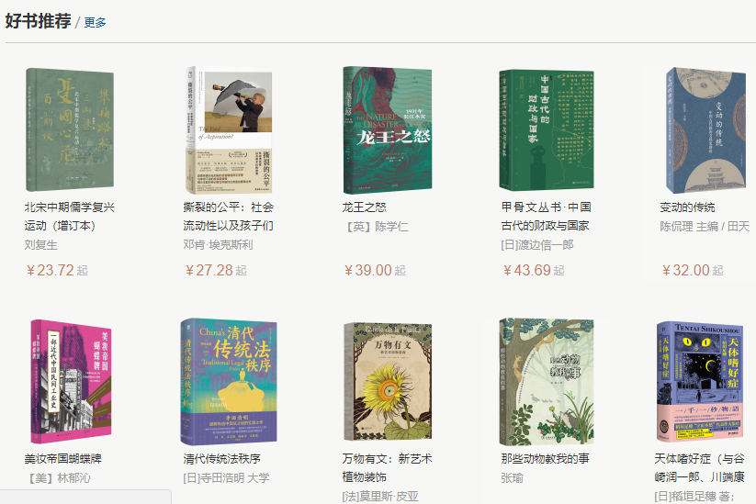This screenshot has width=756, height=504.
Task: Open the 清代传统法秩序 title link
Action: tap(221, 459)
